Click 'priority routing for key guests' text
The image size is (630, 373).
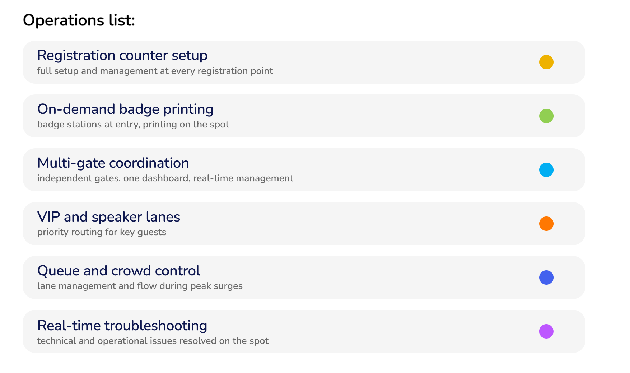[102, 232]
